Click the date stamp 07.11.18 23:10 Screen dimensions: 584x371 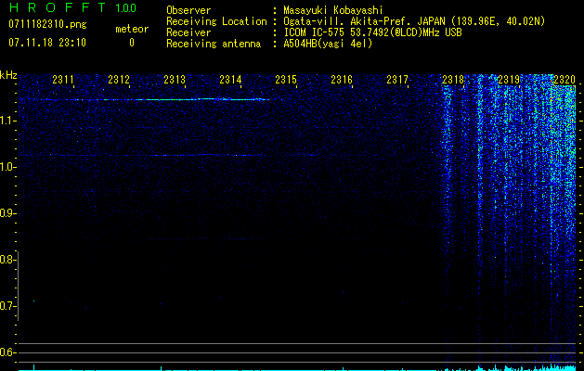point(47,43)
